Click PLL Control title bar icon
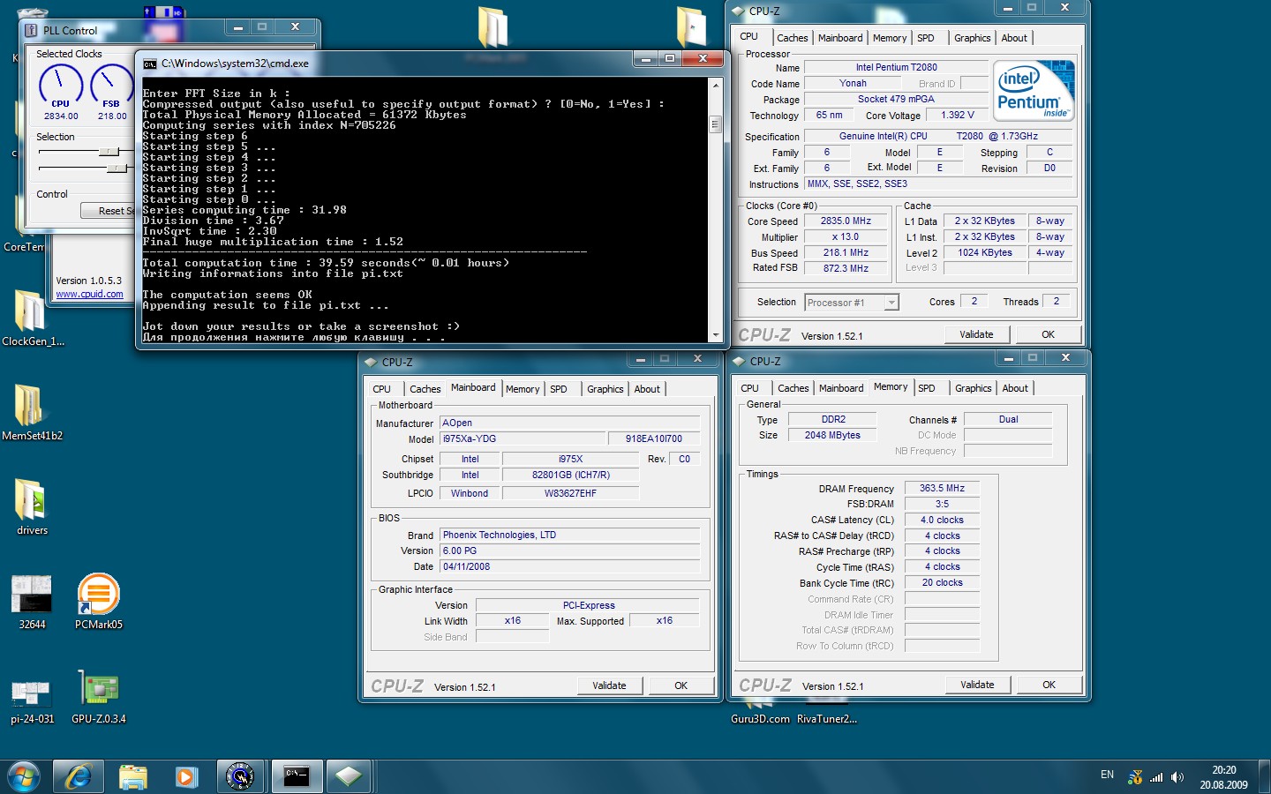This screenshot has width=1271, height=794. (x=32, y=30)
